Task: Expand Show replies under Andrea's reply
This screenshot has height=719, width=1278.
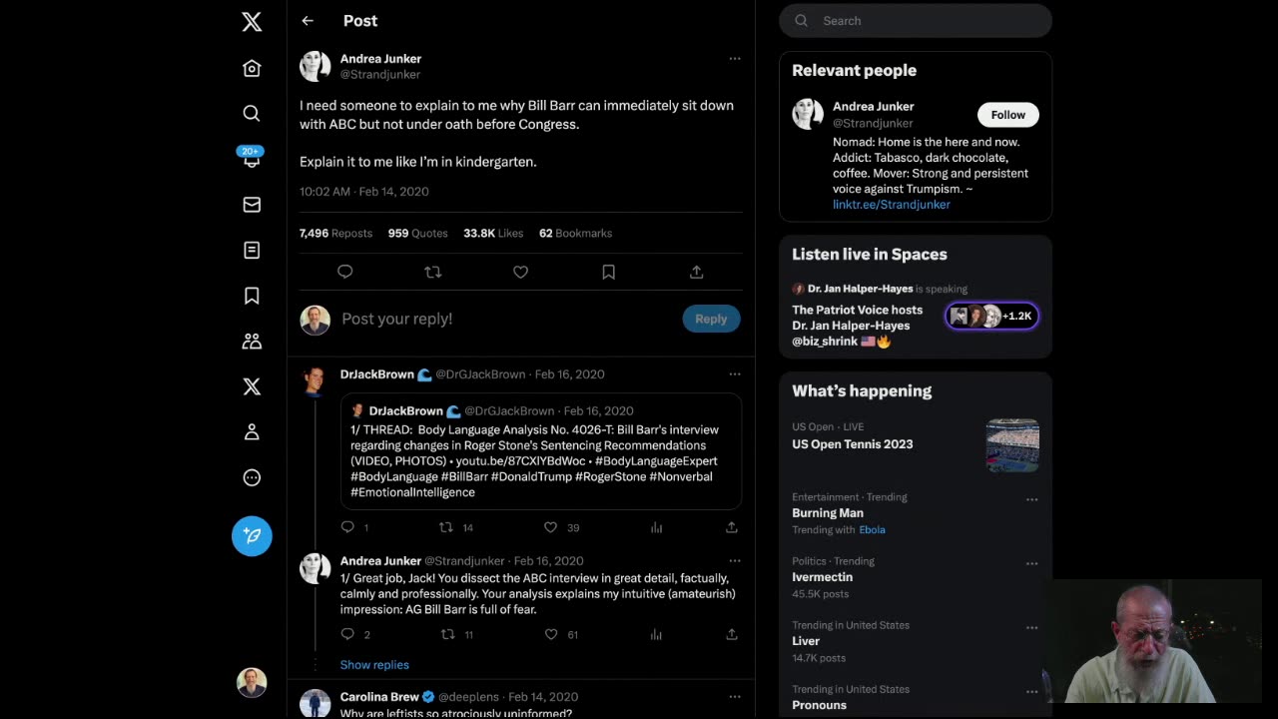Action: (x=374, y=665)
